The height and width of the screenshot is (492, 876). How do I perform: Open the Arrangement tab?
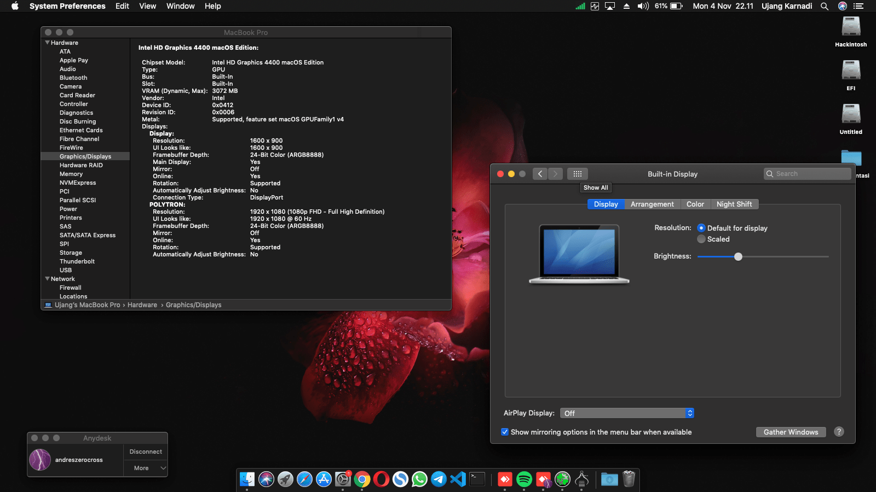click(x=652, y=204)
